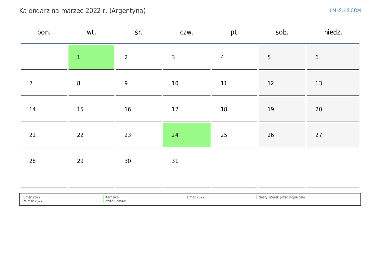Screen dimensions: 380x269
Task: Click Sunday day 20
Action: coord(333,109)
